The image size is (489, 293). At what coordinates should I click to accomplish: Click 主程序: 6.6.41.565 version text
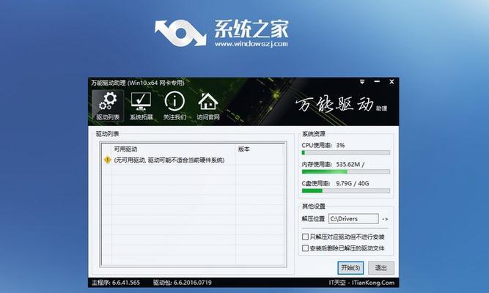tap(116, 283)
